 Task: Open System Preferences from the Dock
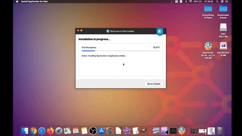(x=110, y=131)
